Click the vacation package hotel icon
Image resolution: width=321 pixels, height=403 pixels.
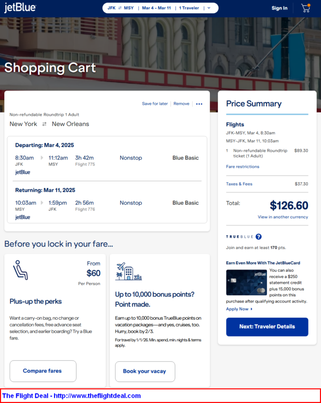pyautogui.click(x=128, y=271)
